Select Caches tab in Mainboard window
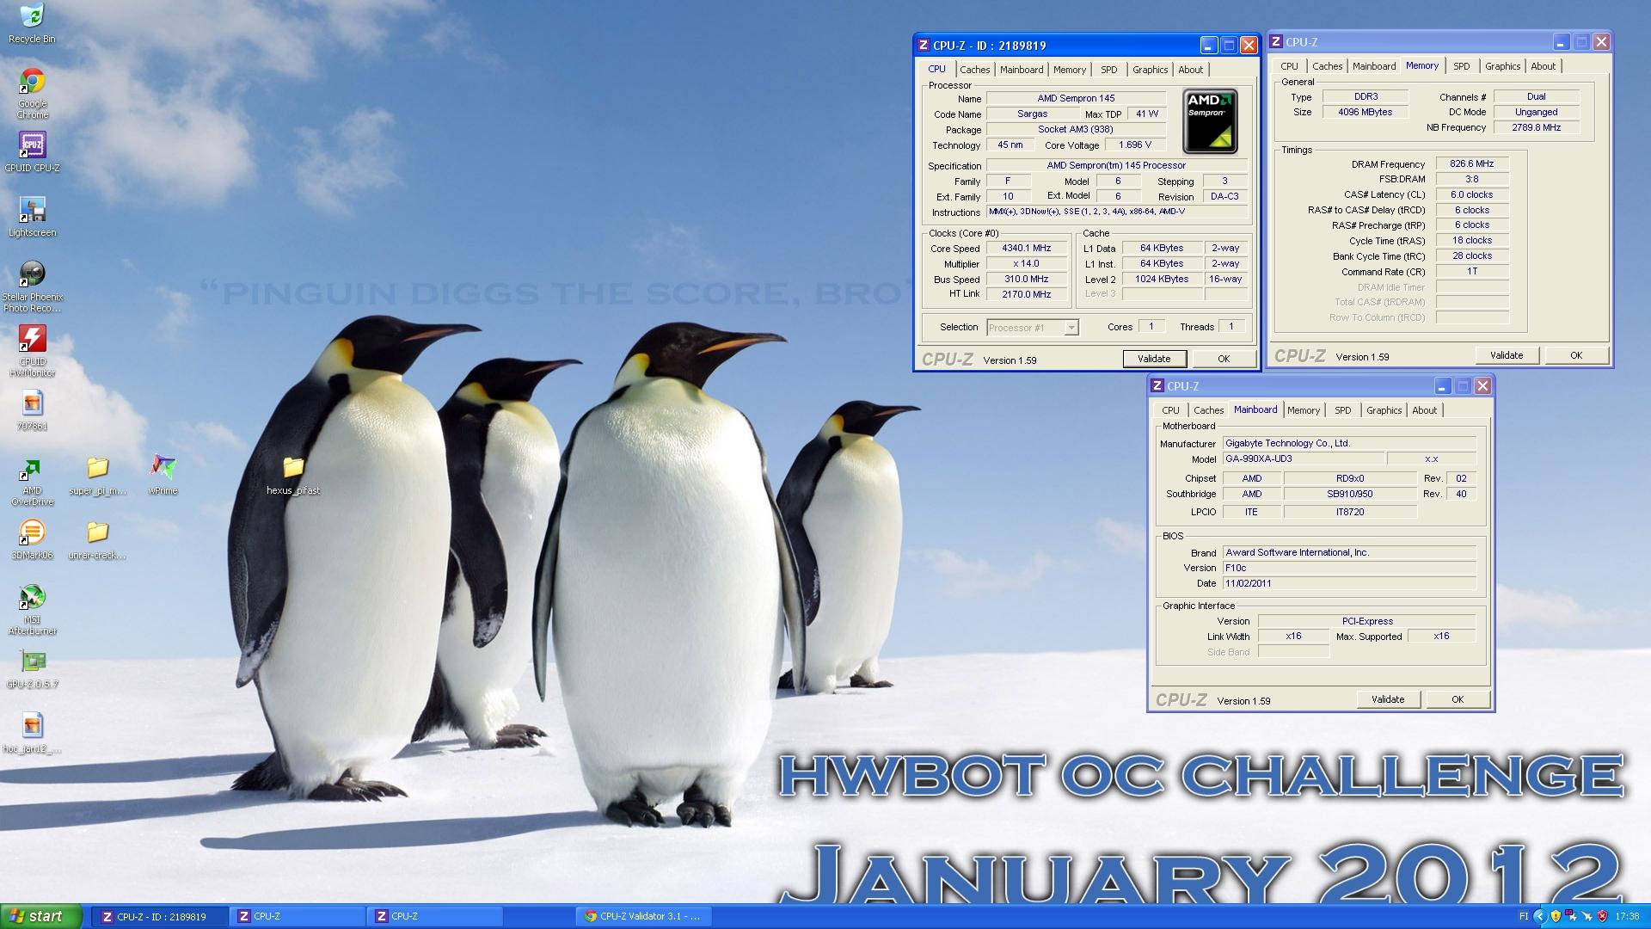This screenshot has width=1651, height=929. [1208, 410]
